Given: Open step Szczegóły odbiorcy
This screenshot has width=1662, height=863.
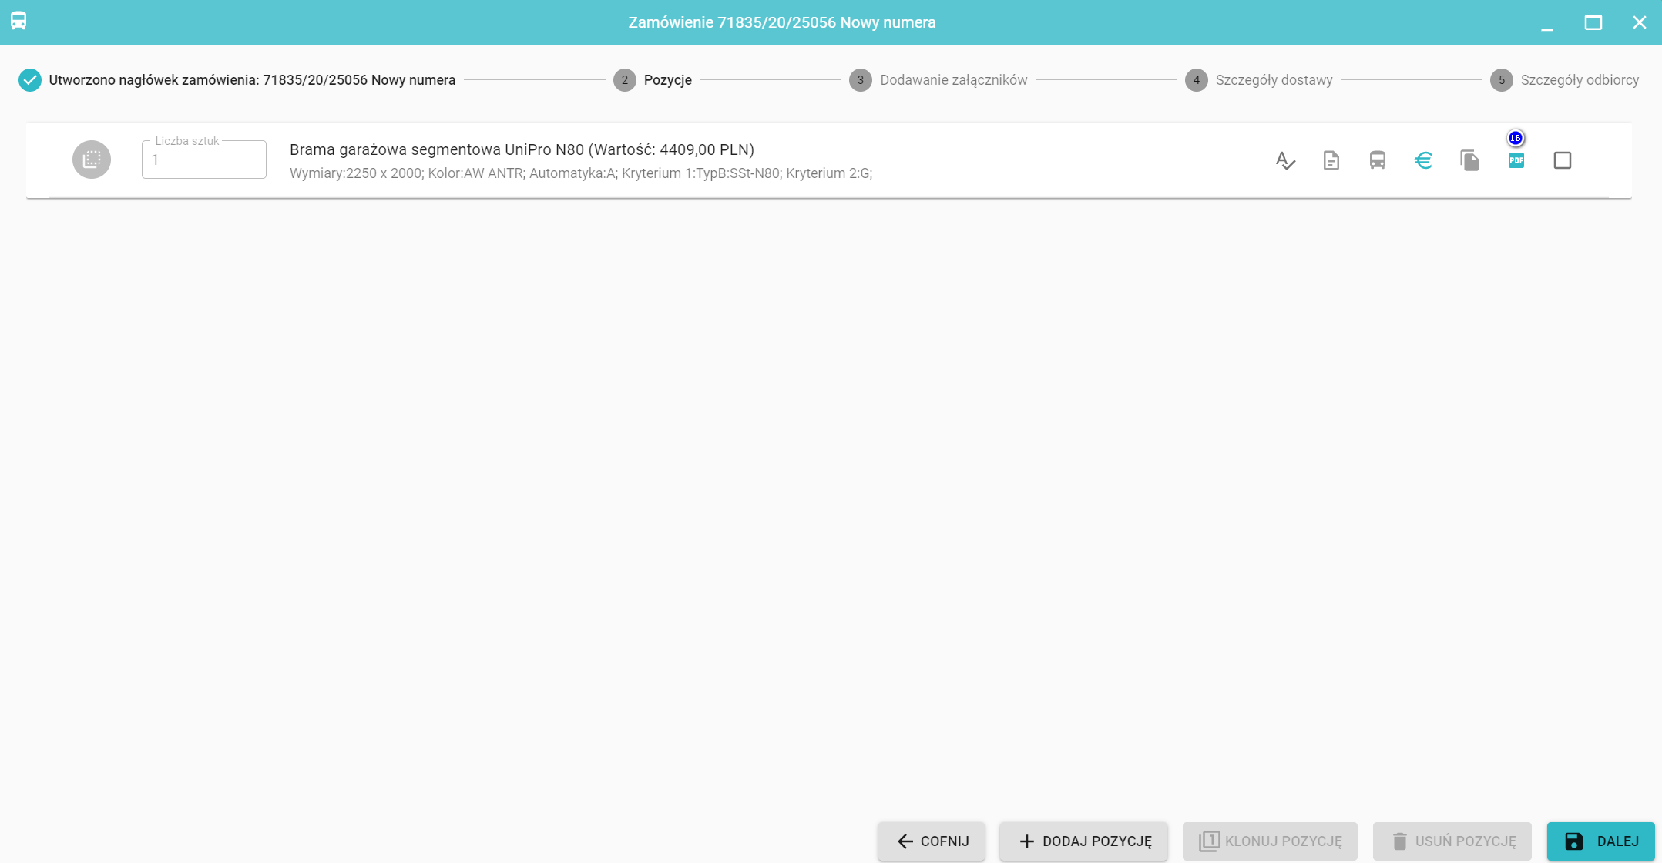Looking at the screenshot, I should (1579, 80).
